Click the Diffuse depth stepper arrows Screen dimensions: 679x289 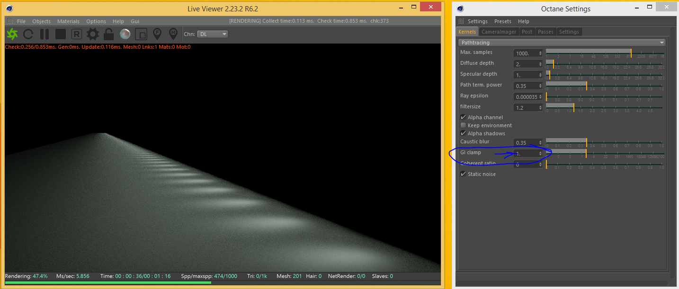coord(540,64)
